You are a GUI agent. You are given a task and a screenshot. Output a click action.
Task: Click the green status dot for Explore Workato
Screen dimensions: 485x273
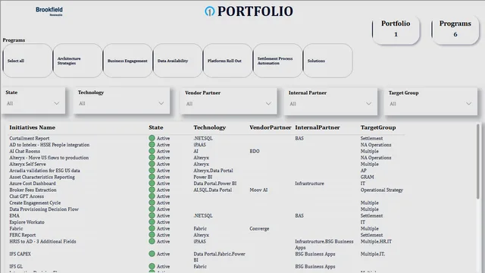152,222
